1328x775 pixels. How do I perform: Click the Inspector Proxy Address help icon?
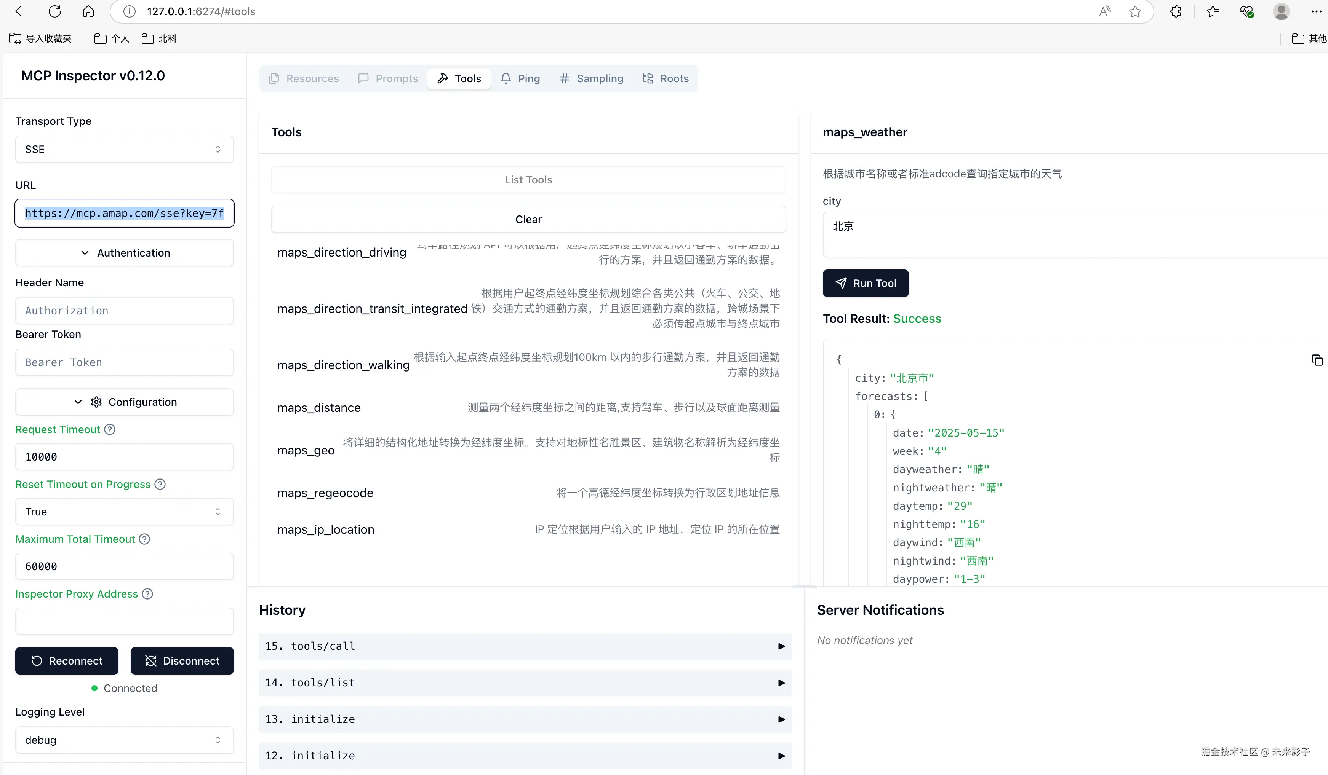[147, 594]
